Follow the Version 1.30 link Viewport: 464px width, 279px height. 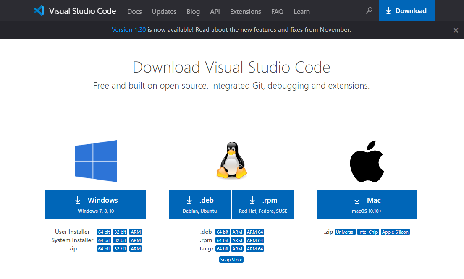click(129, 30)
